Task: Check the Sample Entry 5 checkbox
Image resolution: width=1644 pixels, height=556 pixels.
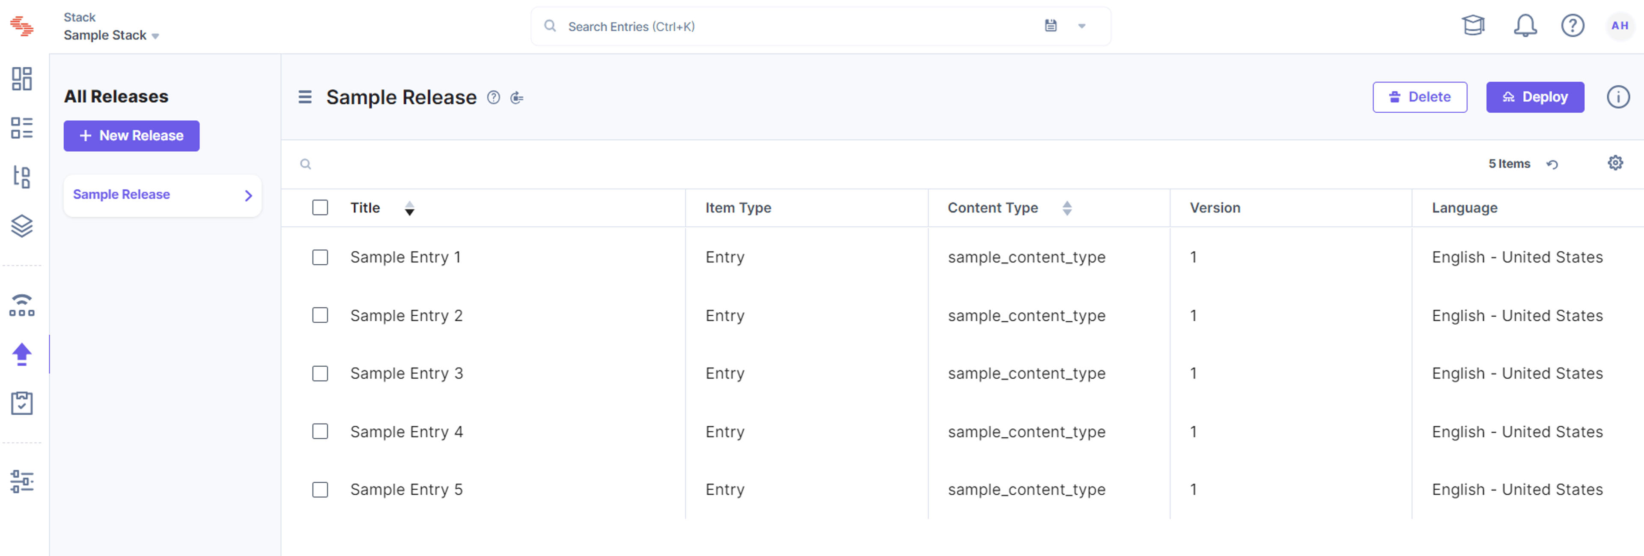Action: click(320, 490)
